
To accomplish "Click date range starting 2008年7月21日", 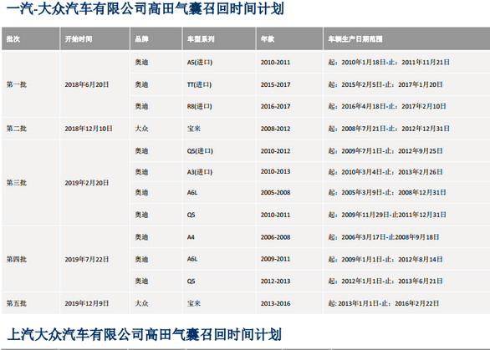I will click(x=389, y=129).
